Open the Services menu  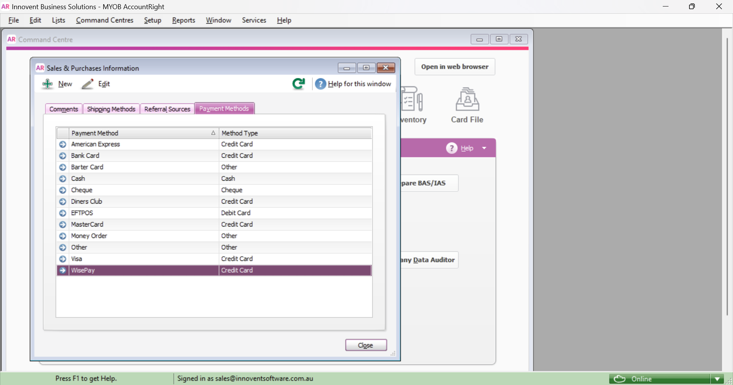(254, 20)
